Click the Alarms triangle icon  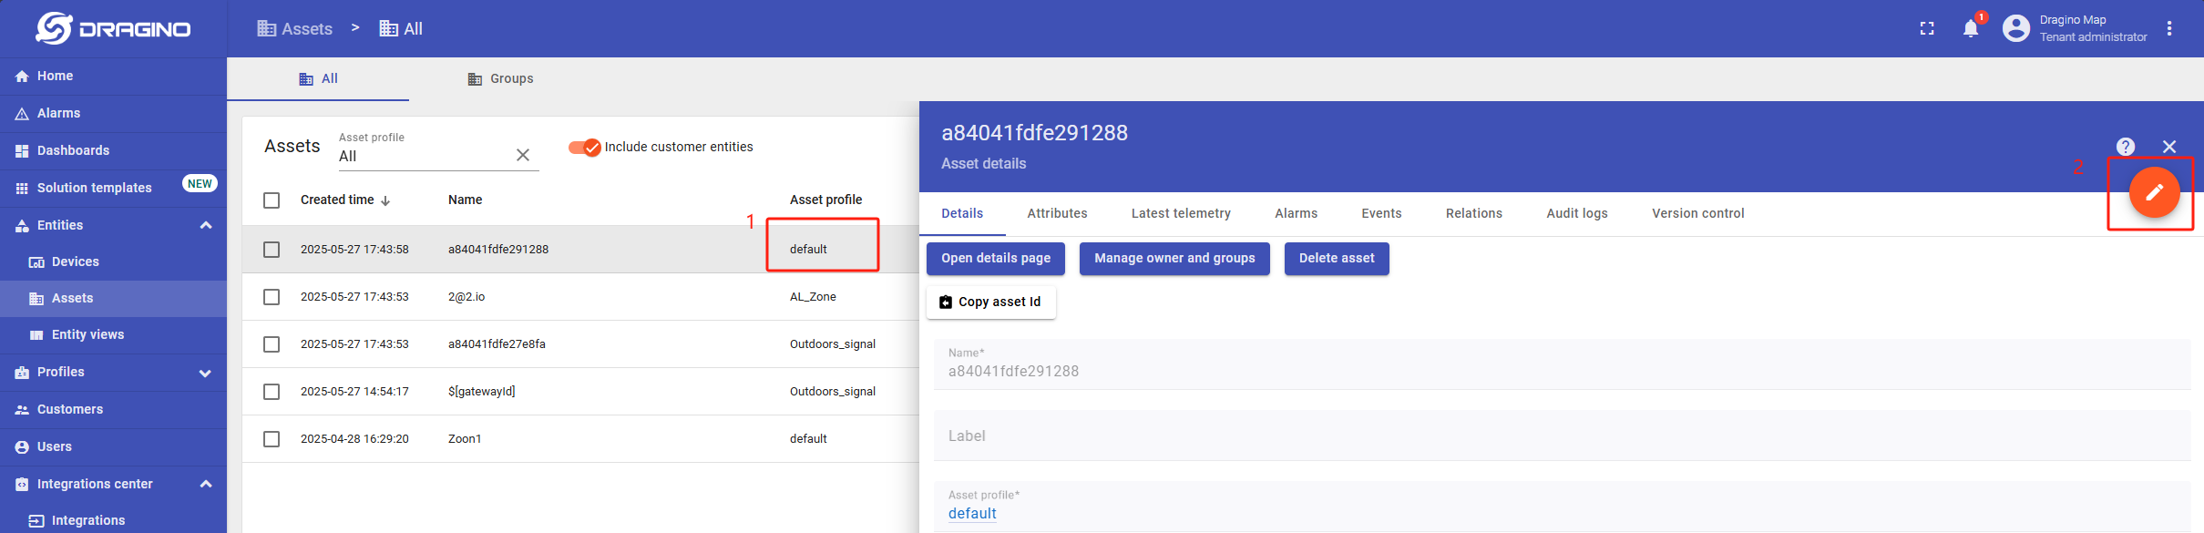click(x=22, y=114)
